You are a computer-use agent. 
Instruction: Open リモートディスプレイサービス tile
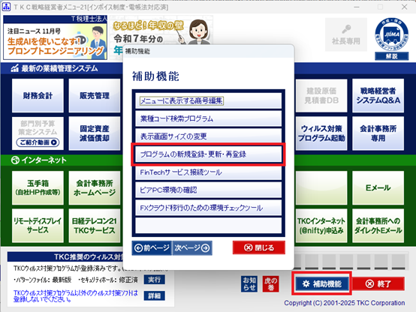(38, 226)
